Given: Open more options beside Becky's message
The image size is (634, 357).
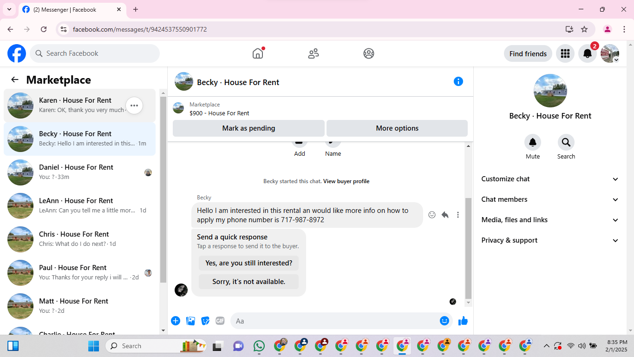Looking at the screenshot, I should point(458,215).
